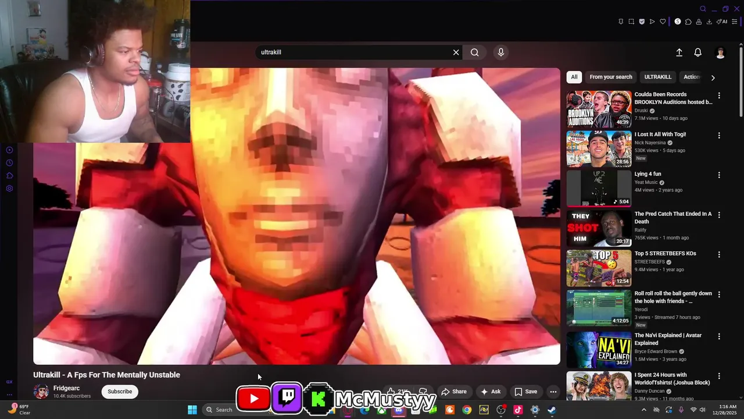
Task: Click the browser pin icon in toolbar
Action: 621,22
